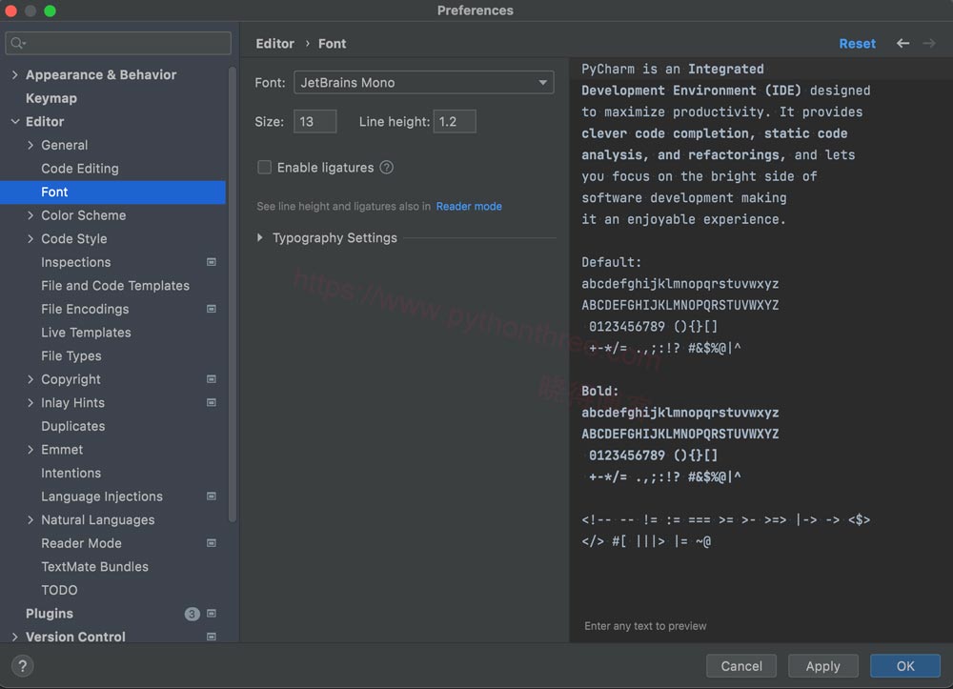
Task: Click project-level icon next to Reader Mode
Action: pos(211,543)
